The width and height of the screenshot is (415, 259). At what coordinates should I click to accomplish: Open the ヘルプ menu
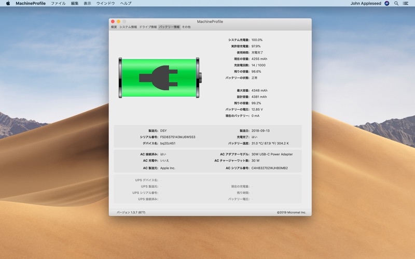point(126,4)
